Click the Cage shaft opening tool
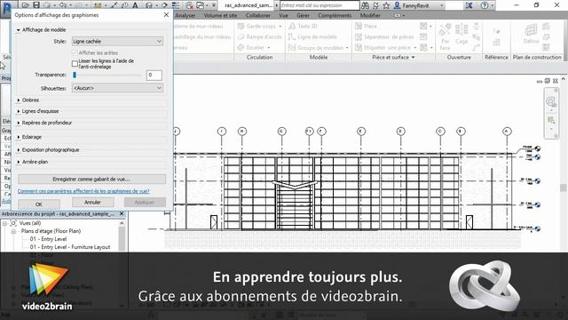The height and width of the screenshot is (320, 568). 461,34
